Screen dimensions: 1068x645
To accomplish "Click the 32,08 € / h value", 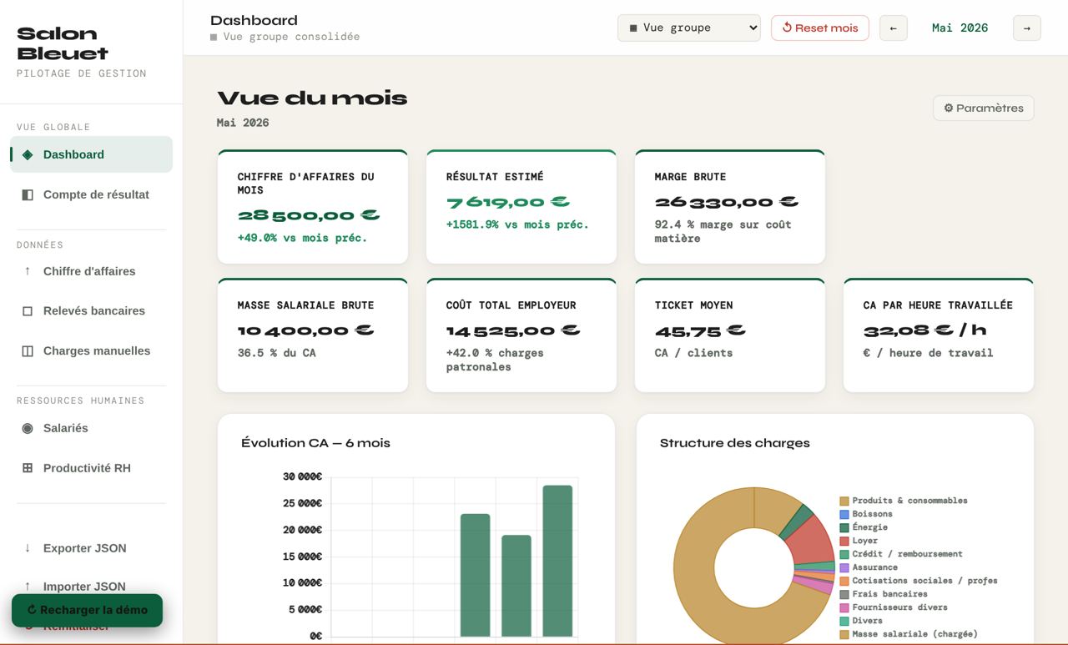I will pyautogui.click(x=925, y=330).
